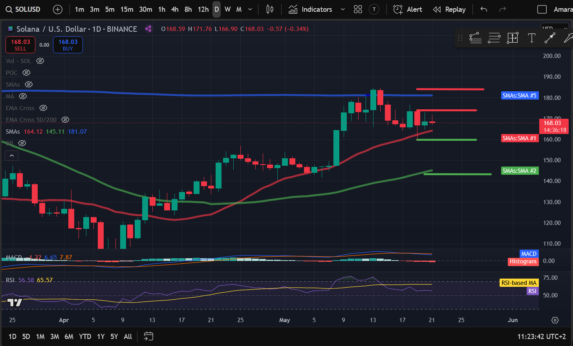Click the blue BUY 168.03 button
Screen dimensions: 573x346
68,45
